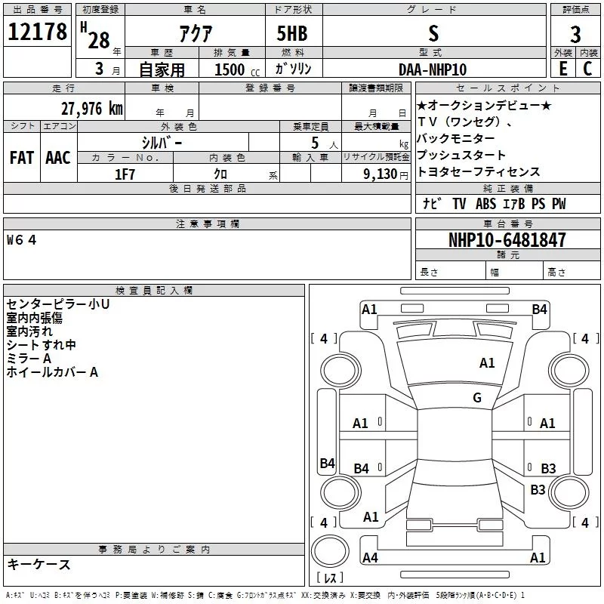Select the 長さ dimension field

450,270
